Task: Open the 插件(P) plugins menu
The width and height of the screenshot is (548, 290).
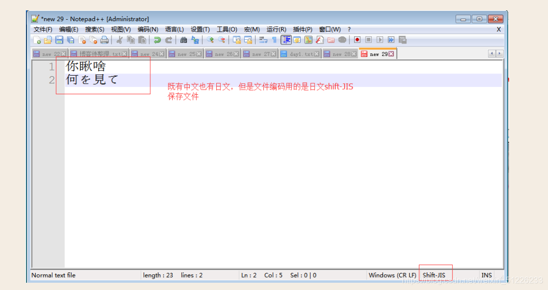Action: point(303,30)
